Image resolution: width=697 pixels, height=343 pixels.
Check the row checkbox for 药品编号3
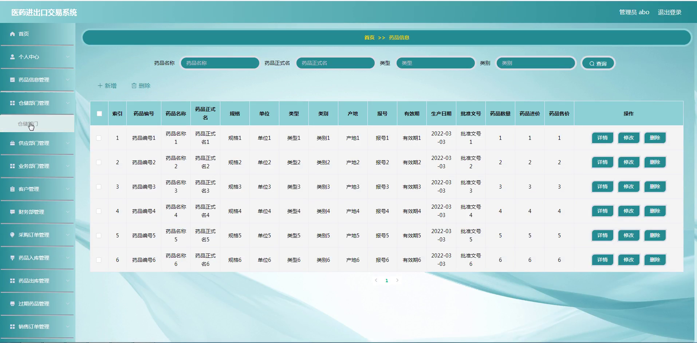click(99, 187)
